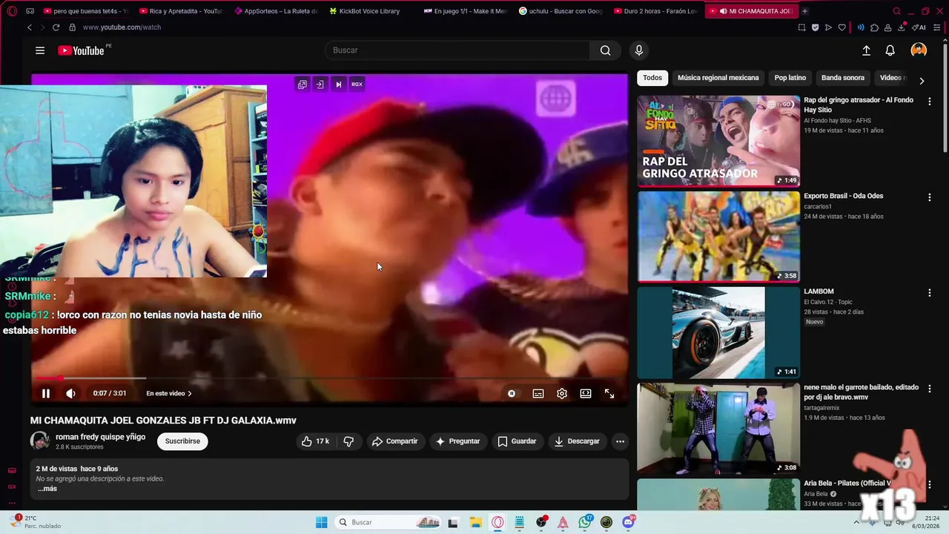The width and height of the screenshot is (949, 534).
Task: Open the Preguntar AI button
Action: [458, 441]
